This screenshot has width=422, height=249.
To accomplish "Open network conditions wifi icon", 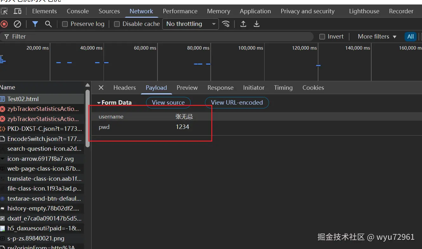I will tap(226, 24).
